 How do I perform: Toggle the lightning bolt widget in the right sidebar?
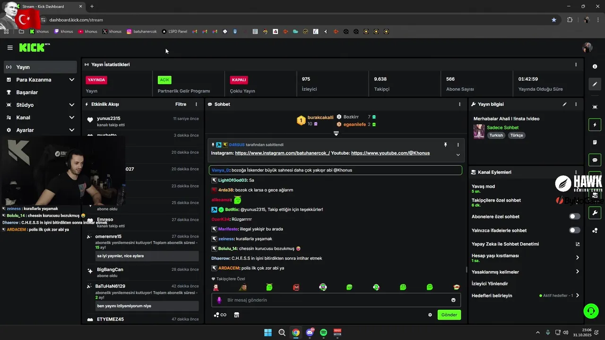(595, 125)
